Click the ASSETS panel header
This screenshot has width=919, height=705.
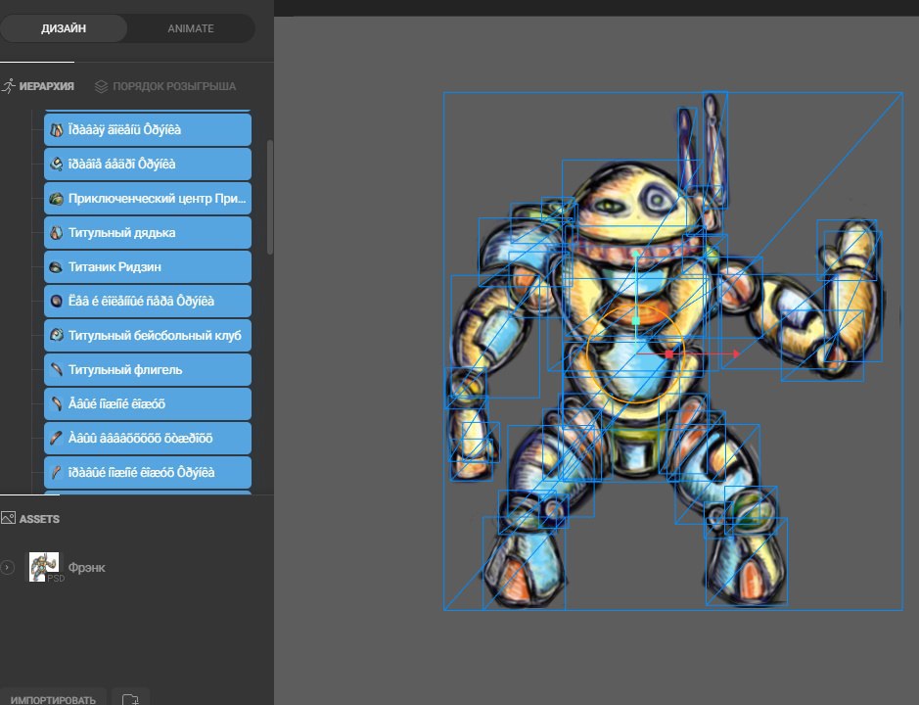click(39, 519)
